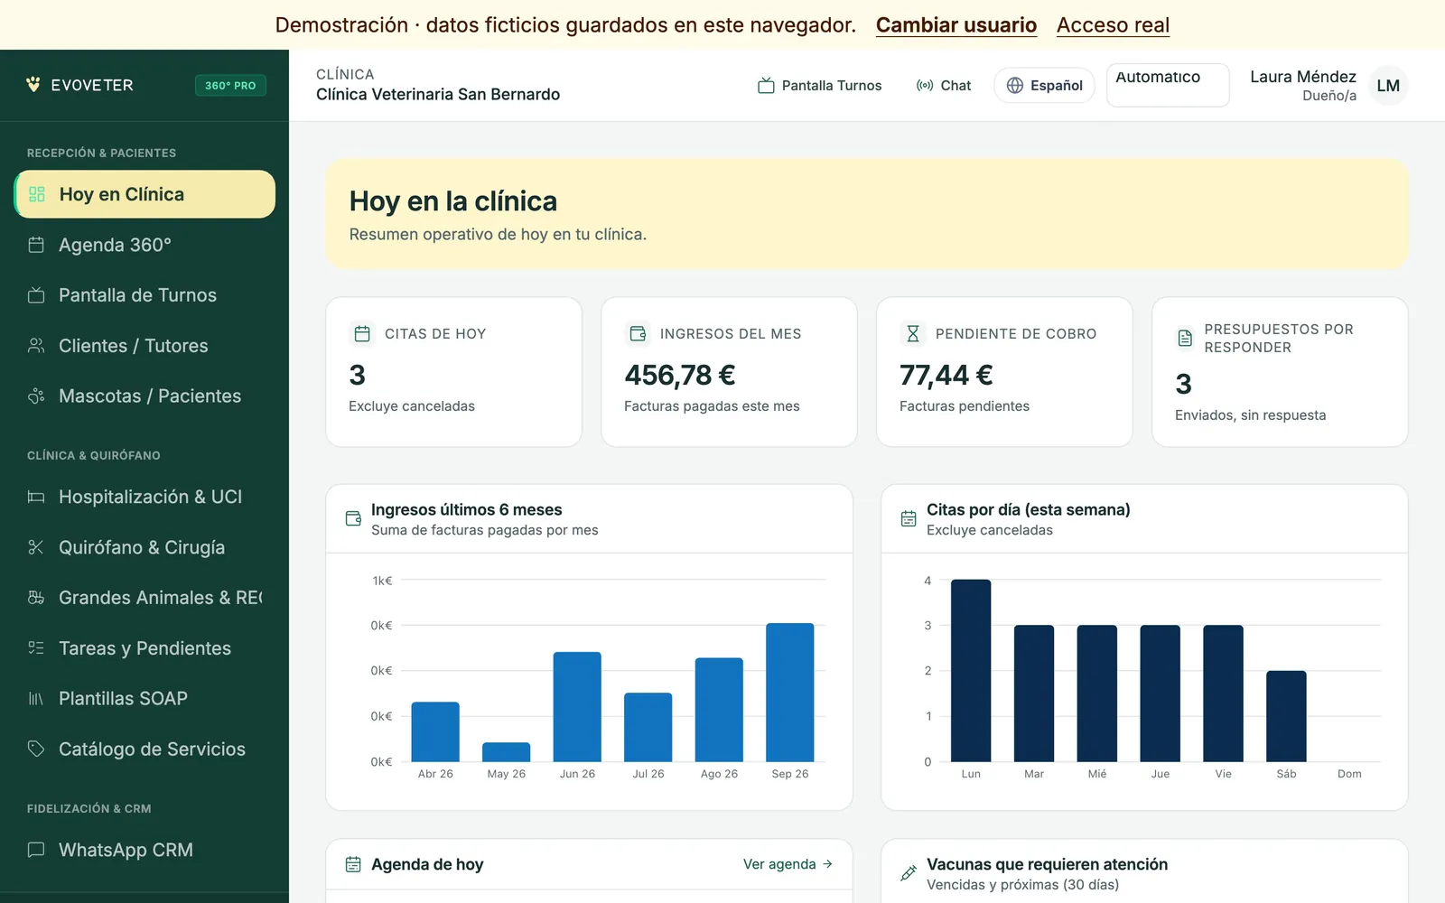Click the Lun appointments bar
Image resolution: width=1445 pixels, height=903 pixels.
[x=971, y=671]
